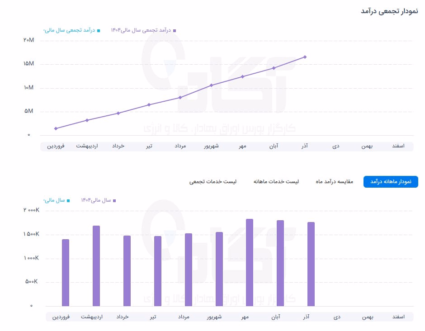Select the خرداد point on the line chart

[118, 113]
